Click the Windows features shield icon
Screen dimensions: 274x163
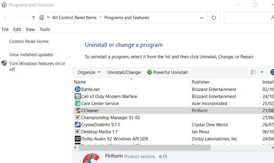pyautogui.click(x=4, y=63)
